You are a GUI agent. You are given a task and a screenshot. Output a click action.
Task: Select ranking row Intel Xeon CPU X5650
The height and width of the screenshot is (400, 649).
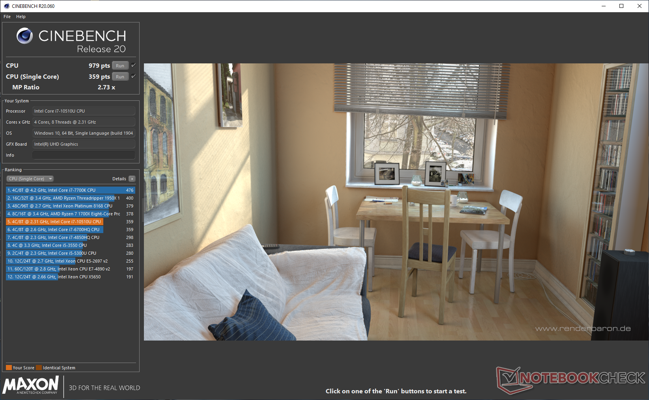click(x=71, y=277)
